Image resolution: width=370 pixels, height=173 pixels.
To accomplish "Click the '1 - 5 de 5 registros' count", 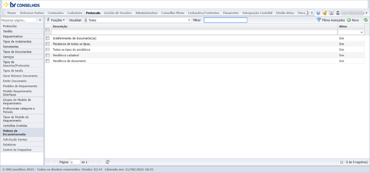I will pos(354,162).
